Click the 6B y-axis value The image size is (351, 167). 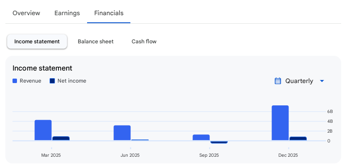click(330, 112)
